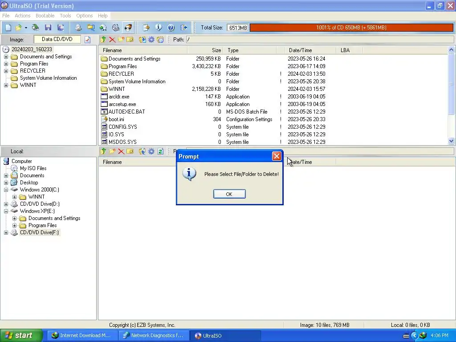
Task: Click red X Delete icon in image toolbar
Action: (x=112, y=40)
